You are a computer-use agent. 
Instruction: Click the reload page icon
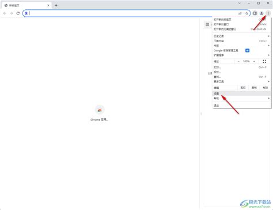tap(18, 13)
